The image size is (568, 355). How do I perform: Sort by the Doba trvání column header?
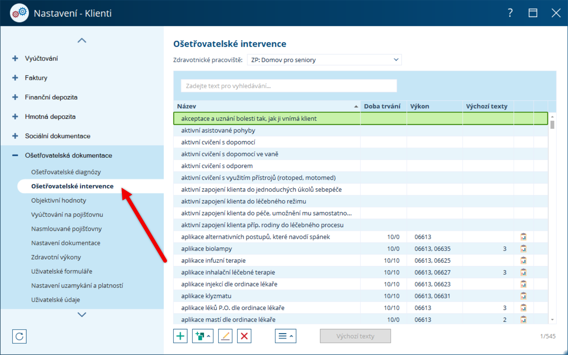click(384, 106)
